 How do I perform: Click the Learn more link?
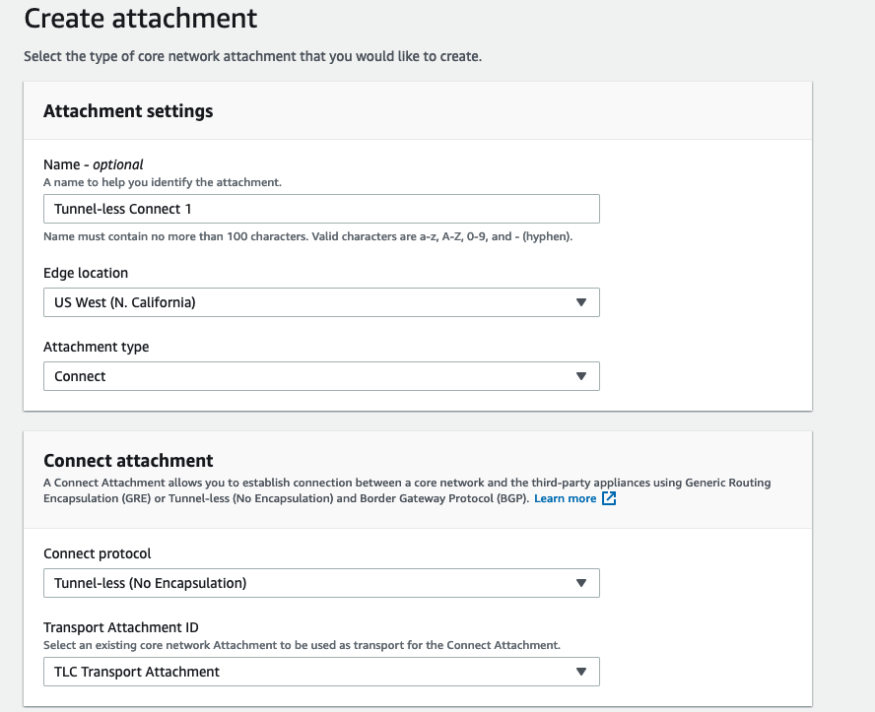(x=567, y=498)
